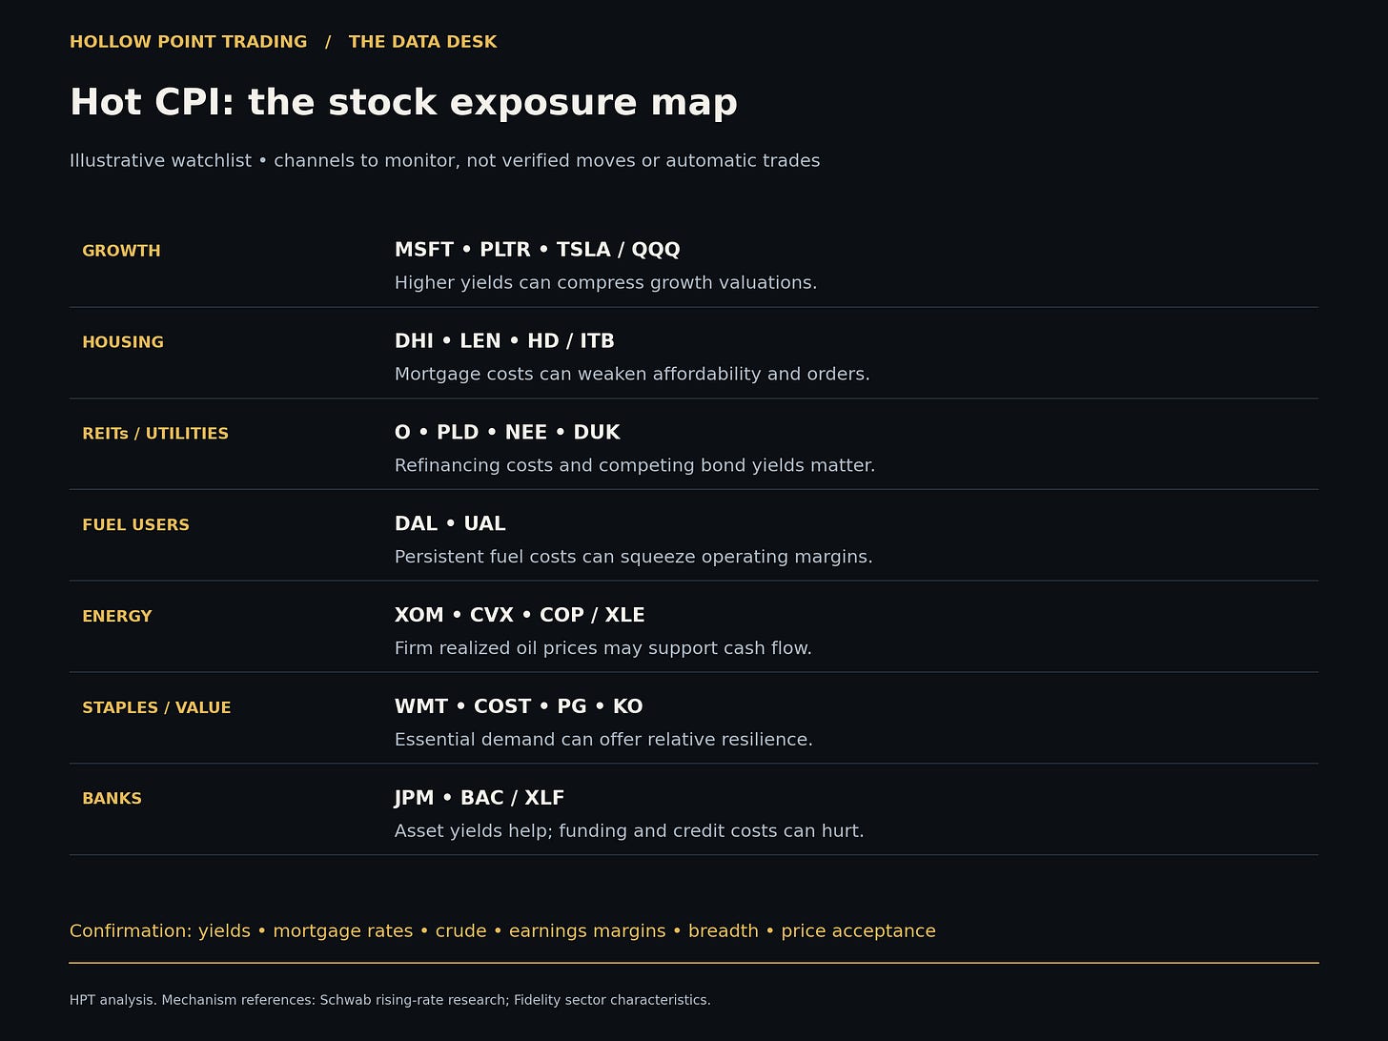This screenshot has height=1041, width=1388.
Task: Click 'THE DATA DESK' header label
Action: (x=422, y=42)
